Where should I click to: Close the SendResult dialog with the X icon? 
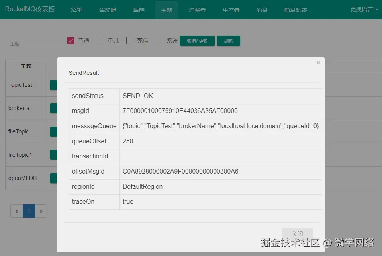[x=318, y=63]
